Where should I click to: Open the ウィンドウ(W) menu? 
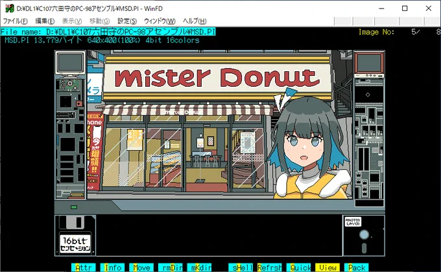(x=160, y=21)
